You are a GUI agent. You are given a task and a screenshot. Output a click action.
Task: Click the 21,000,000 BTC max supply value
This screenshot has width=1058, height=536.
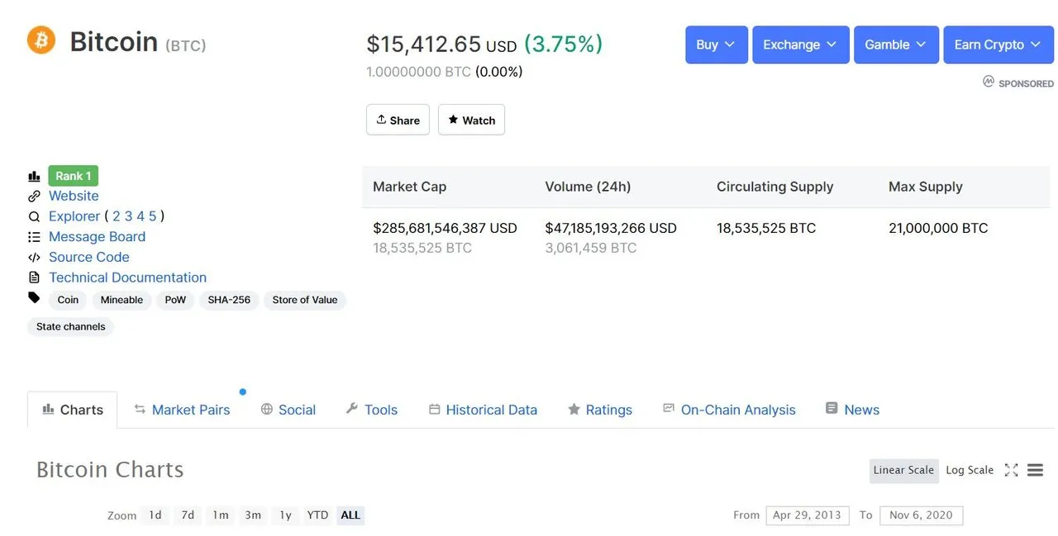click(938, 228)
